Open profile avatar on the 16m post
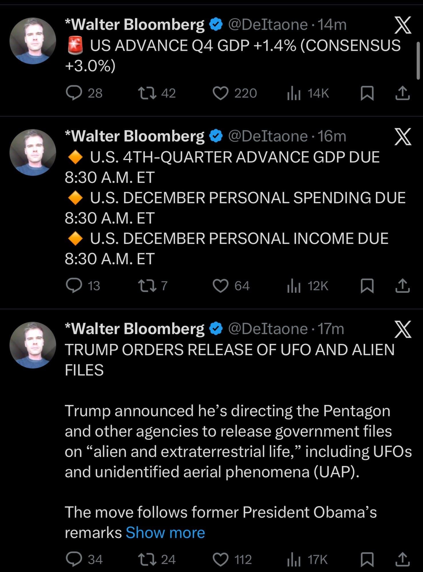Image resolution: width=423 pixels, height=572 pixels. (33, 152)
